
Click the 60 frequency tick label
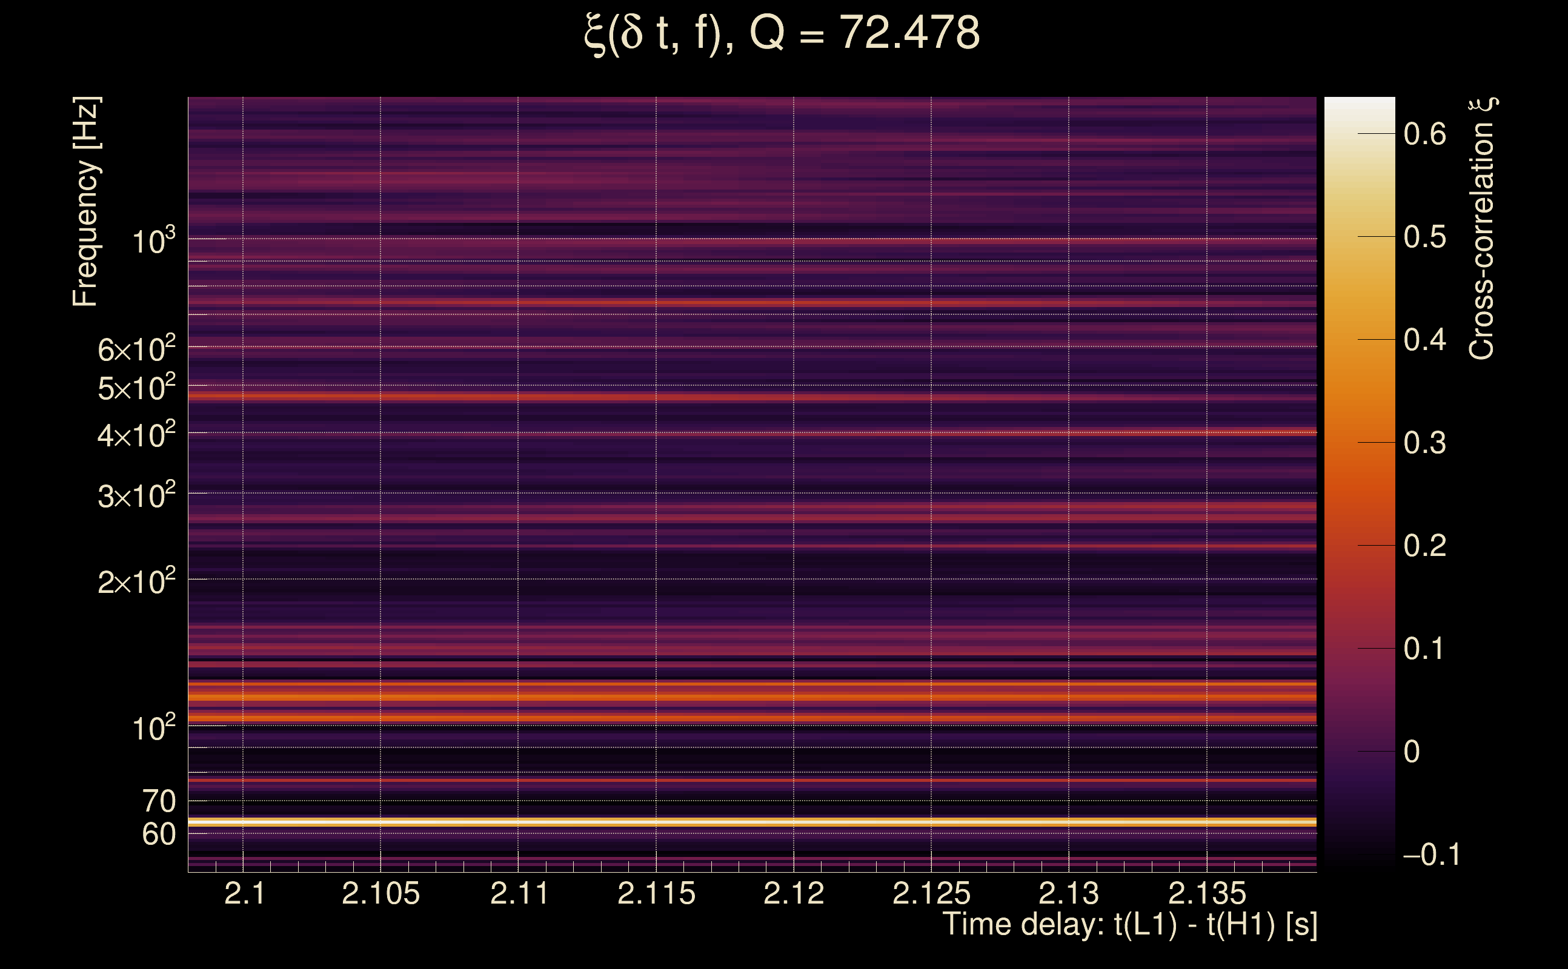(x=158, y=835)
